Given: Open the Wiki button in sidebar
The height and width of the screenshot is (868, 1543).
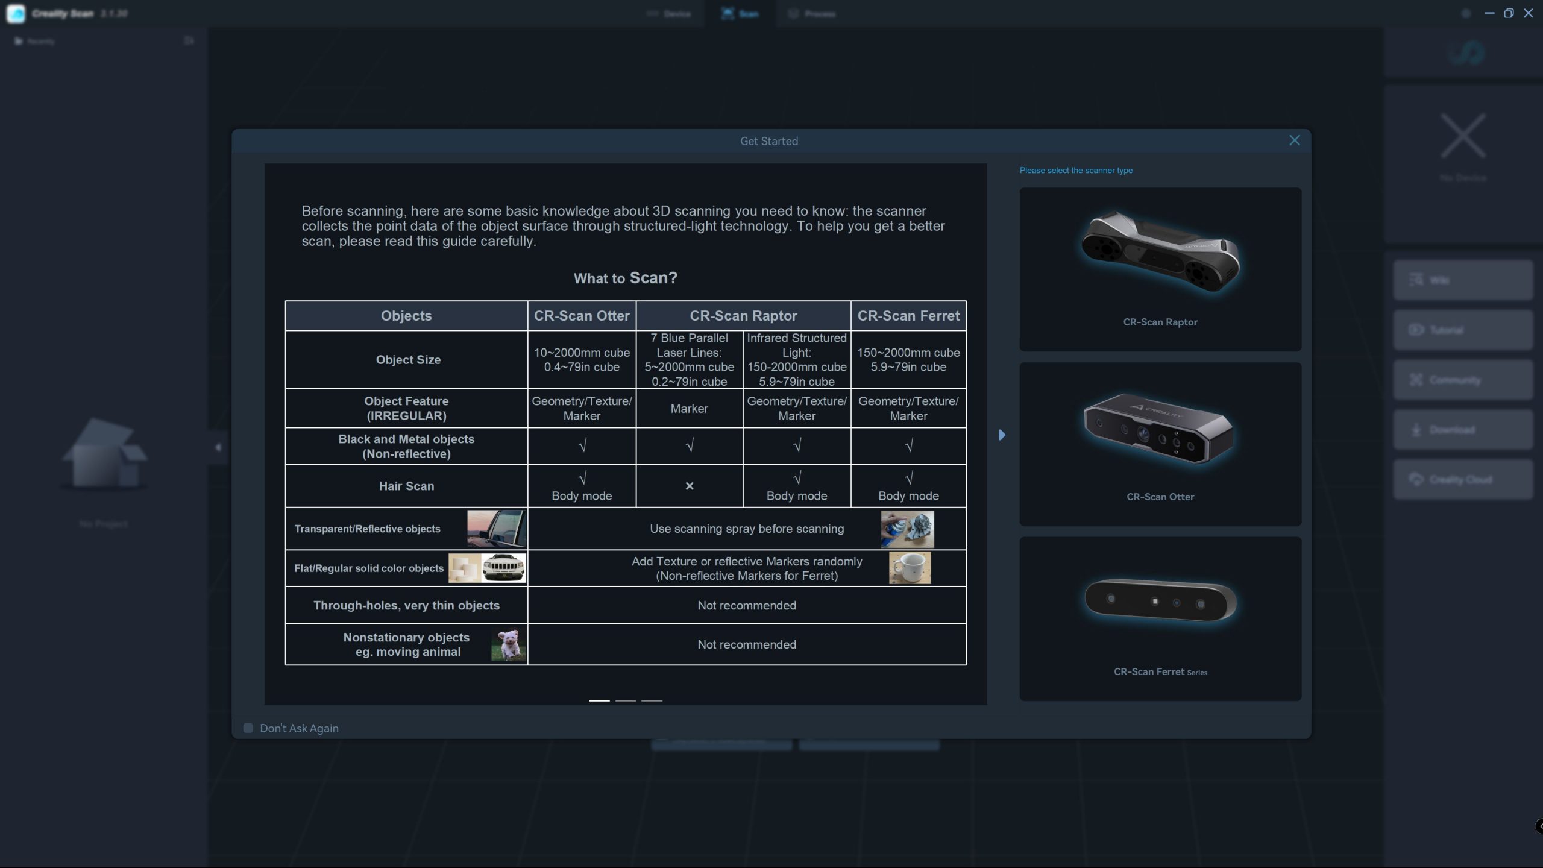Looking at the screenshot, I should click(x=1463, y=280).
